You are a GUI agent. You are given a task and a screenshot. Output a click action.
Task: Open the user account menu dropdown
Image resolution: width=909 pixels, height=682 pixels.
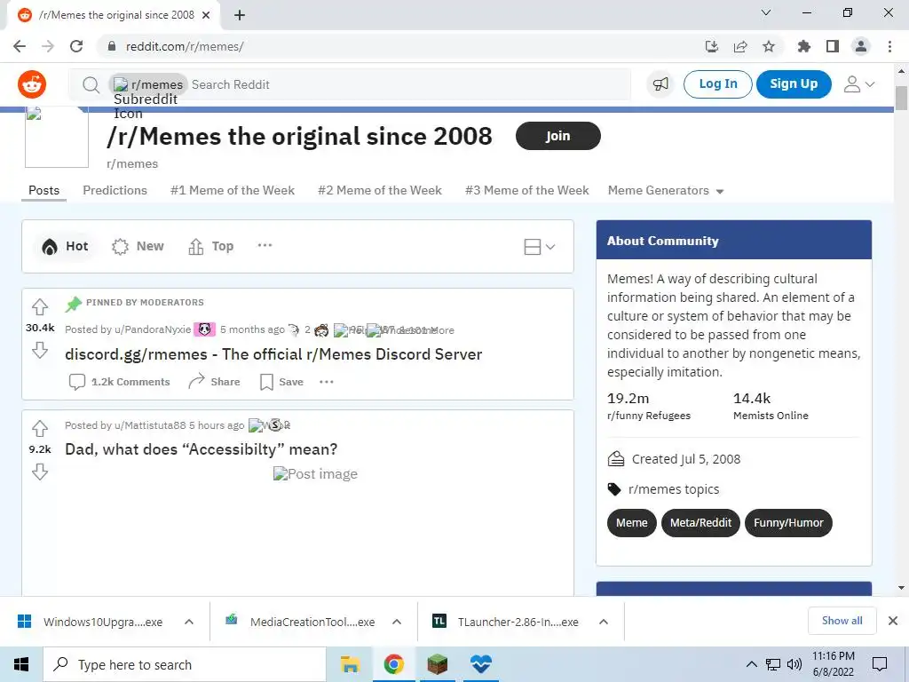click(858, 84)
